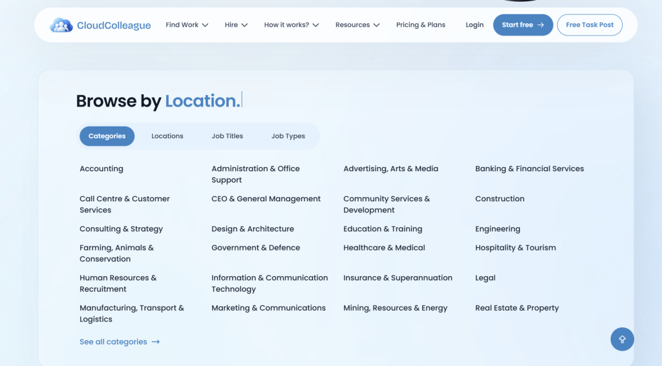Open the Construction category
This screenshot has width=662, height=366.
click(500, 199)
